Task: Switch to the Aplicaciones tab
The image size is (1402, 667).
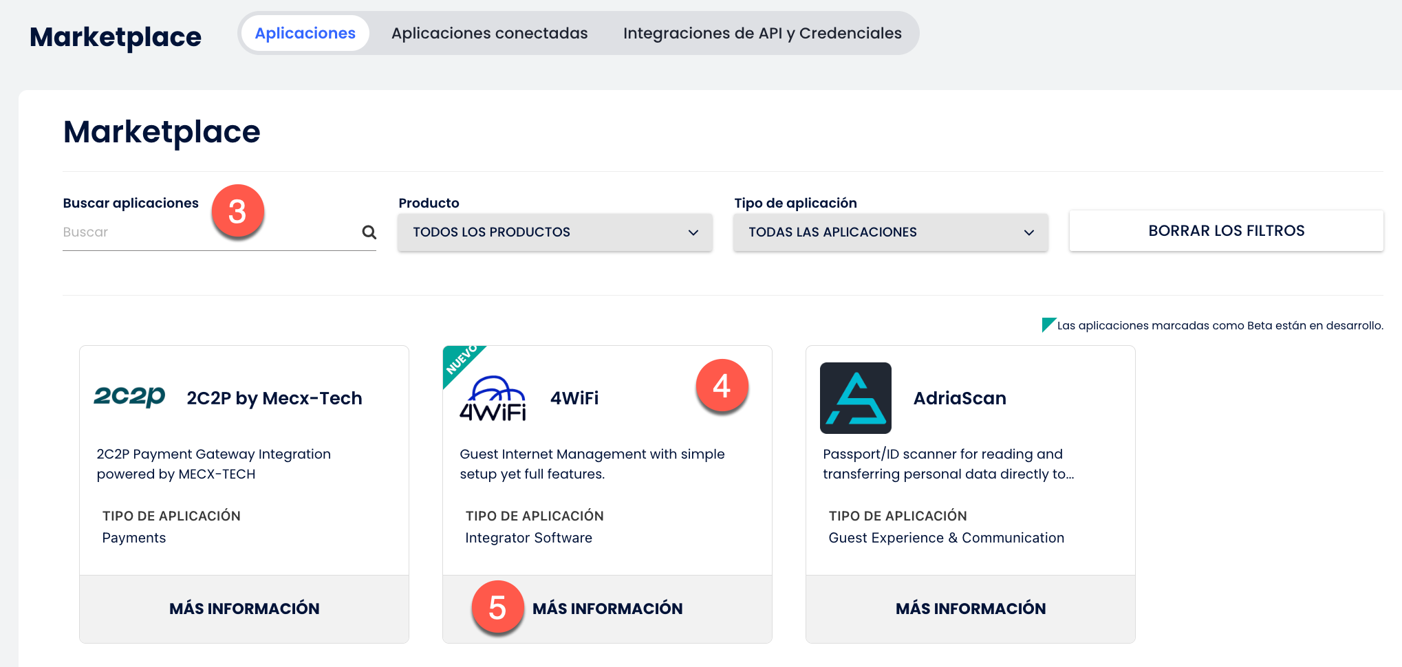Action: point(305,33)
